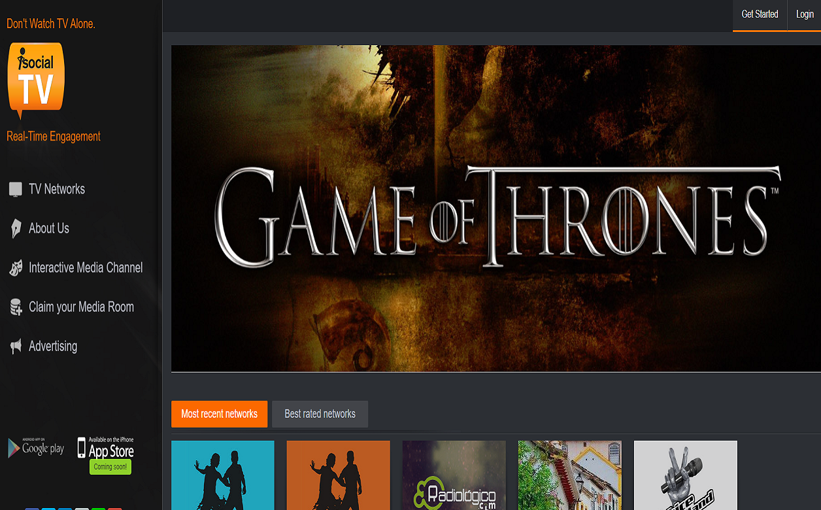Switch to Most recent networks tab

click(x=219, y=414)
